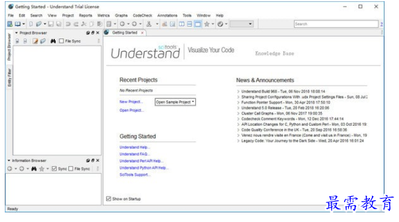This screenshot has height=222, width=399.
Task: Close the Project Browser panel
Action: (x=98, y=32)
